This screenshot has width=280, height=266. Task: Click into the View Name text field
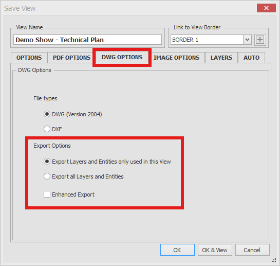pyautogui.click(x=87, y=40)
